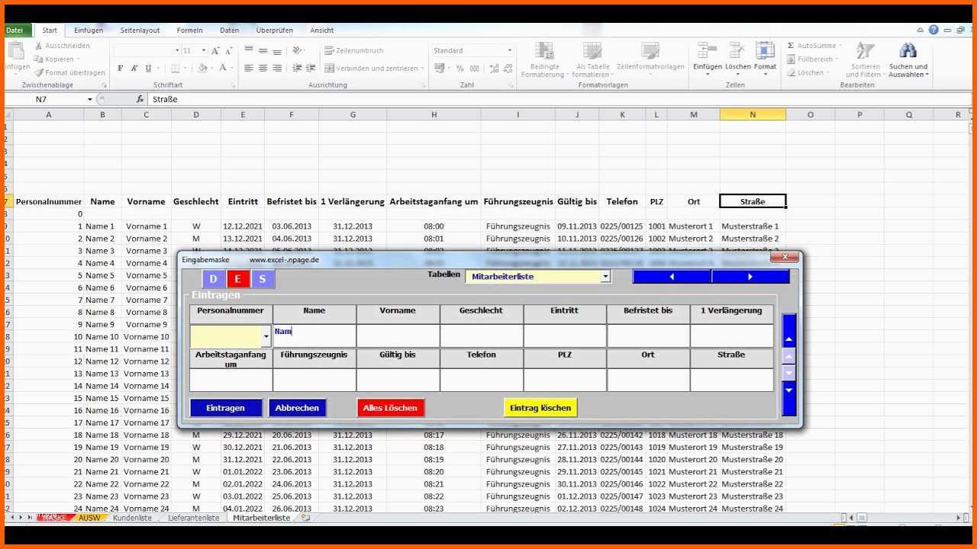977x549 pixels.
Task: Click the Kopieren icon
Action: point(39,59)
